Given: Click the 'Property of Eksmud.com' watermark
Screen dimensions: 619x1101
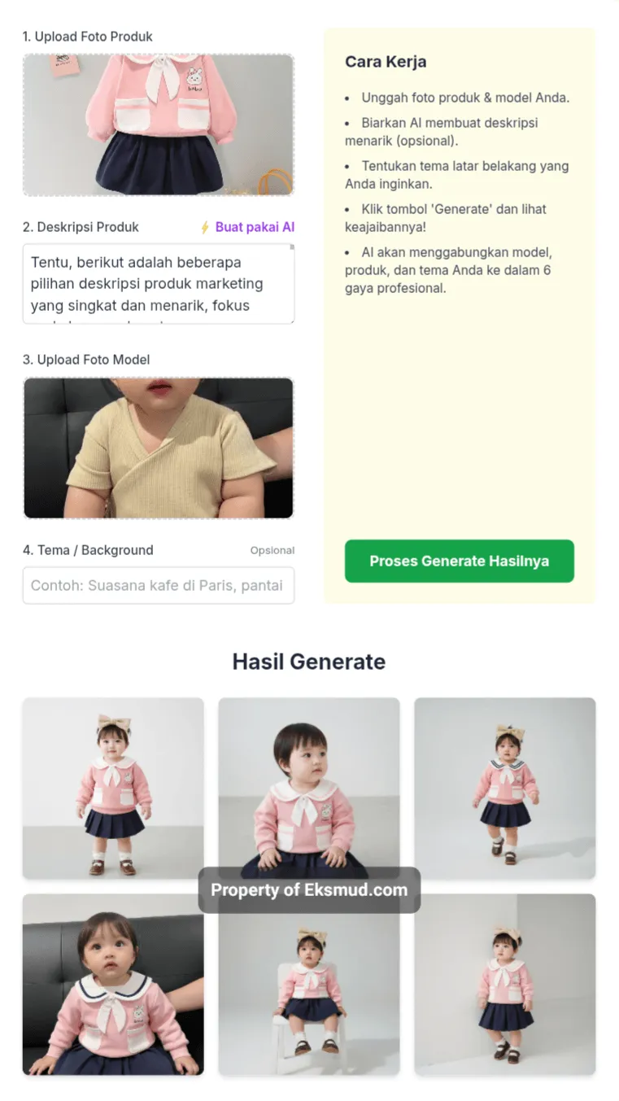Looking at the screenshot, I should [309, 889].
